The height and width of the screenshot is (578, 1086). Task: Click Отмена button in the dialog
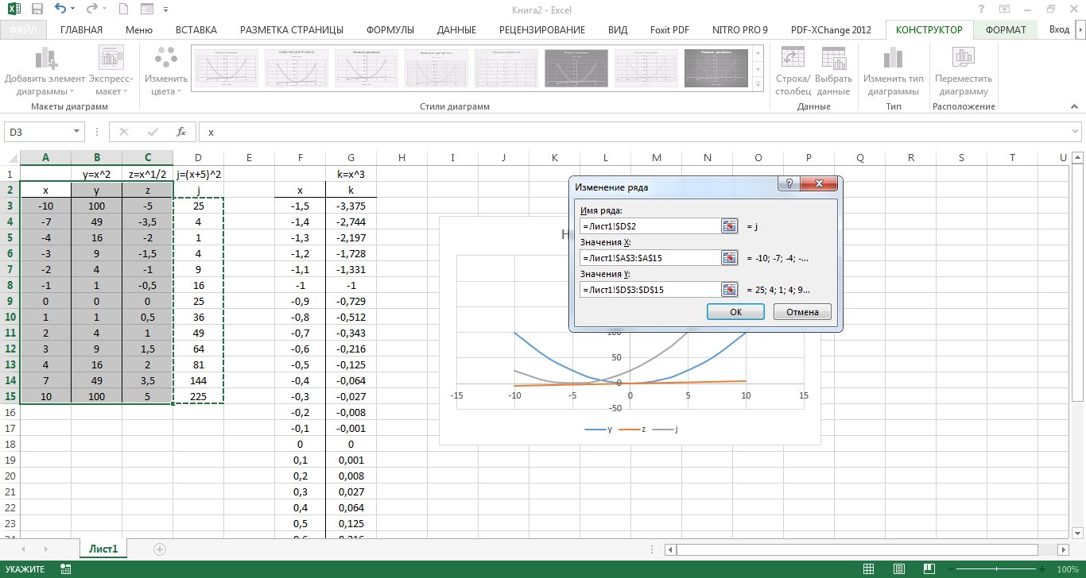pyautogui.click(x=802, y=312)
